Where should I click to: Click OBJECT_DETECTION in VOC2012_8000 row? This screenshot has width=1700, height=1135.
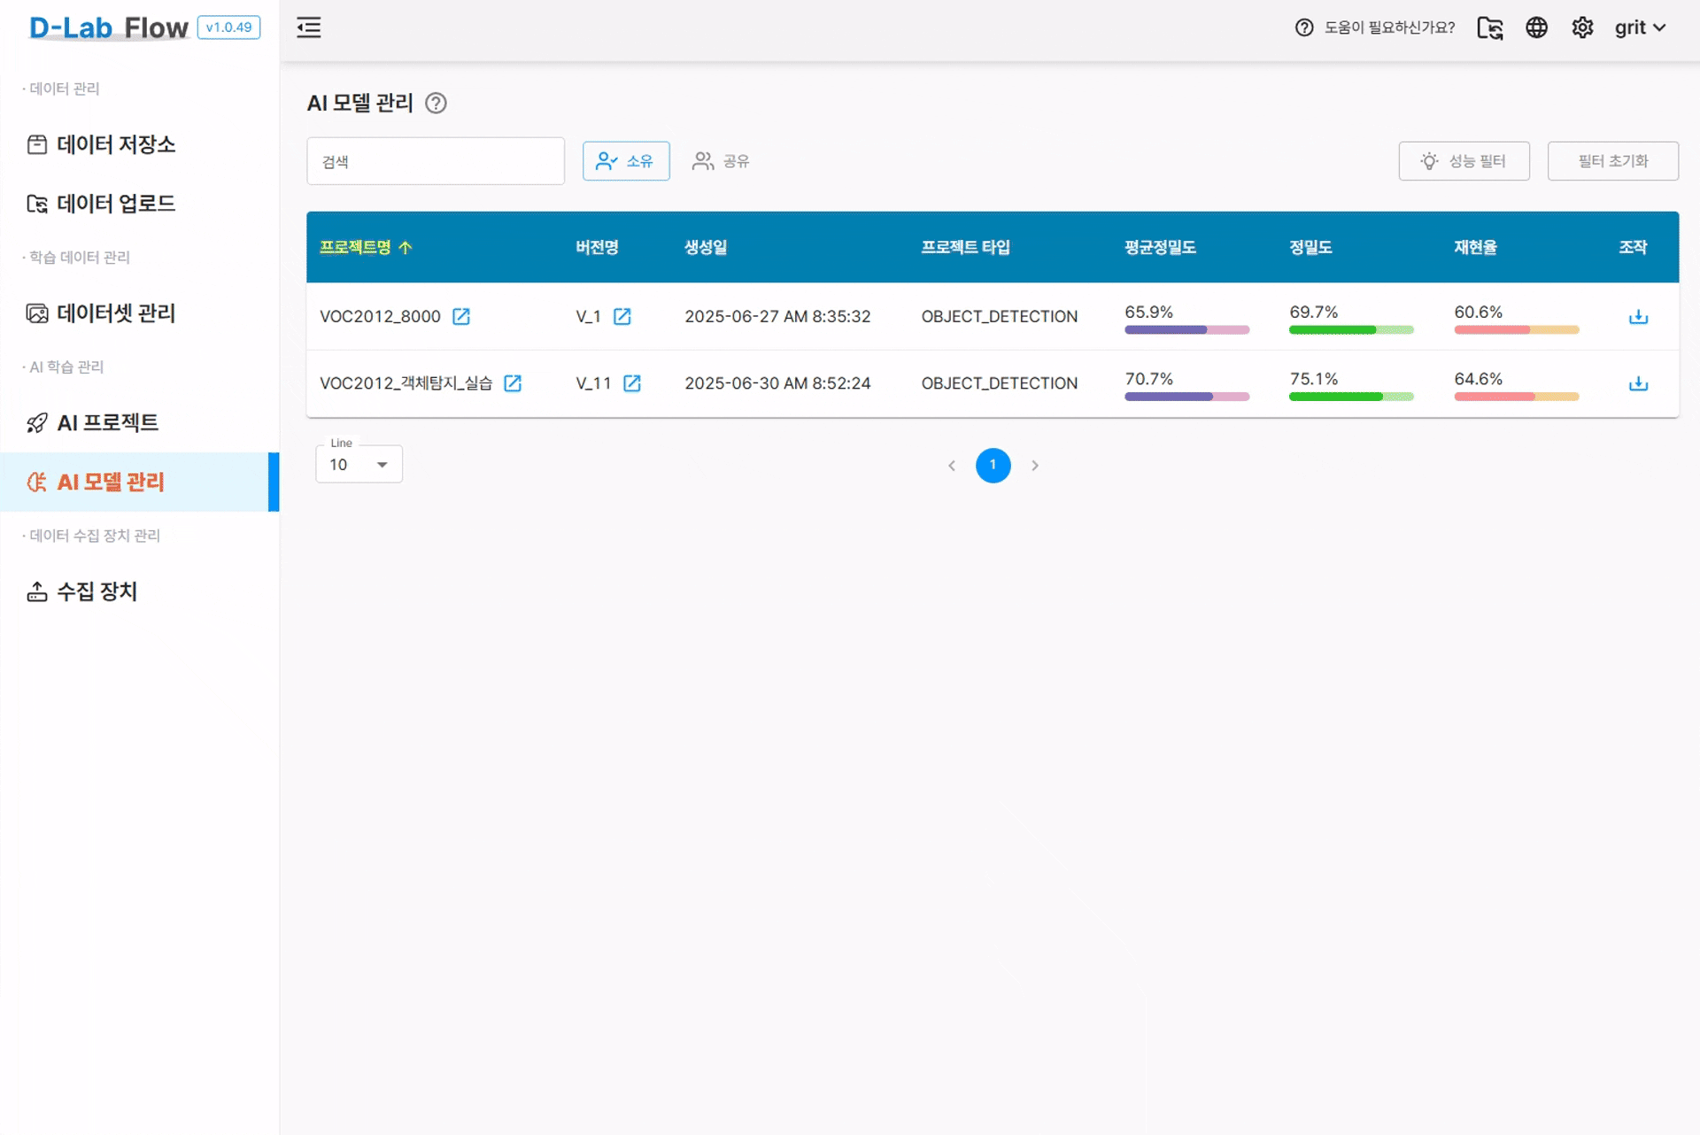click(1000, 316)
